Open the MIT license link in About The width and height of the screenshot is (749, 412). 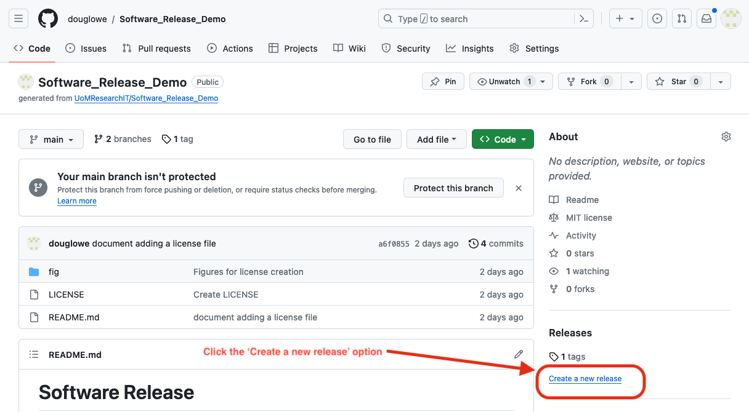(x=580, y=218)
